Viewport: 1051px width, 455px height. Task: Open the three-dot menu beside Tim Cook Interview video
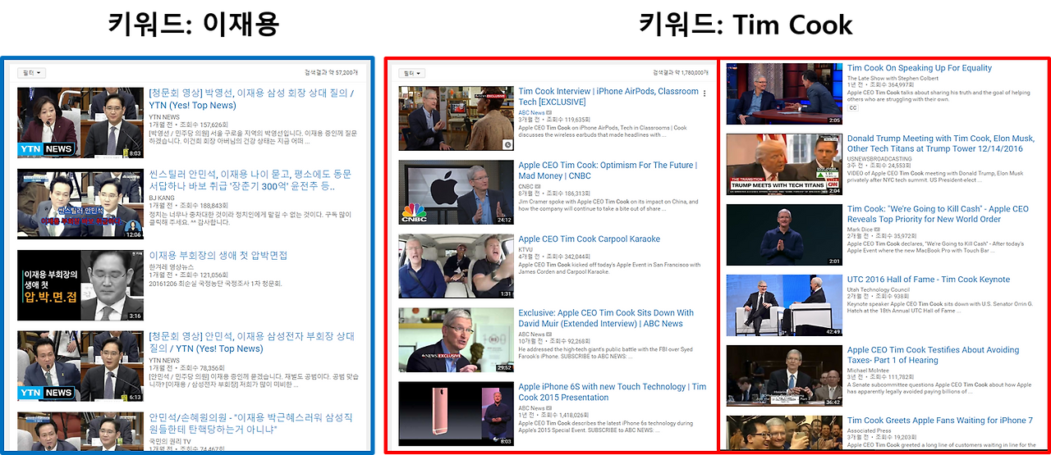pos(704,93)
